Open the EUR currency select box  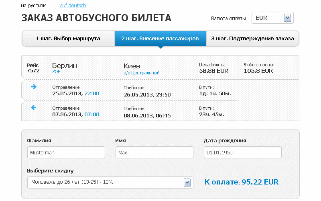coord(272,18)
